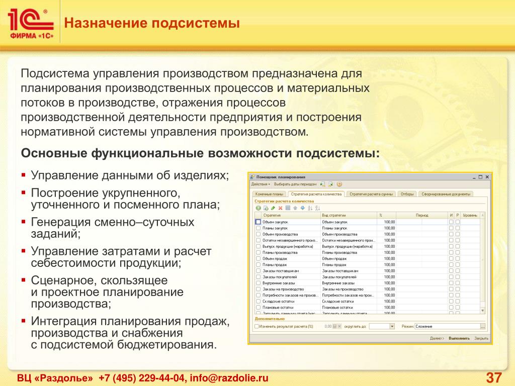Click the Период column header
The height and width of the screenshot is (386, 515).
click(422, 215)
